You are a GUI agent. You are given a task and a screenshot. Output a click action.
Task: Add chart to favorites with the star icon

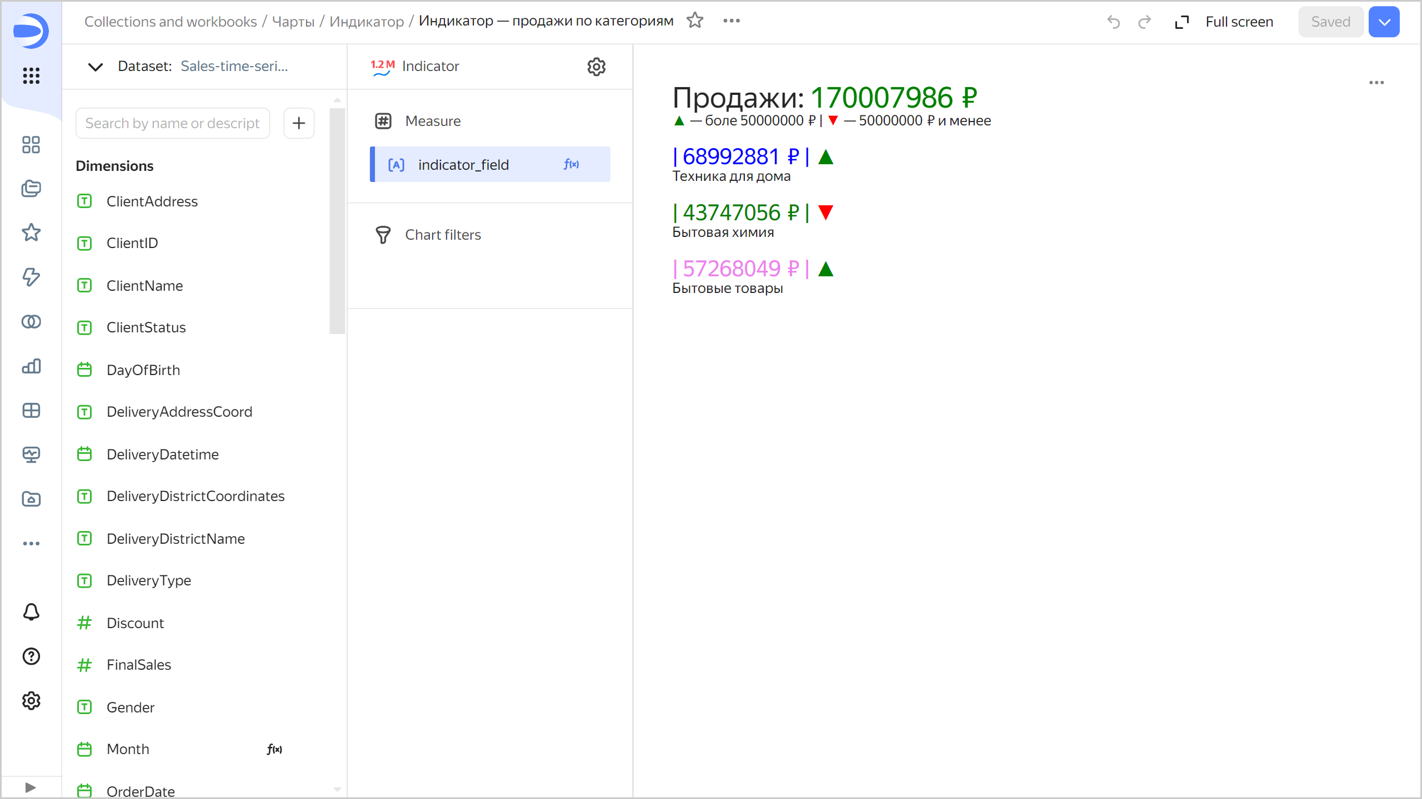pyautogui.click(x=695, y=21)
